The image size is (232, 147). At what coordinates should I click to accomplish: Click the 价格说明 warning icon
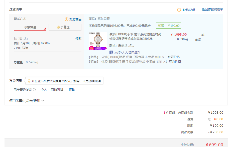179,10
